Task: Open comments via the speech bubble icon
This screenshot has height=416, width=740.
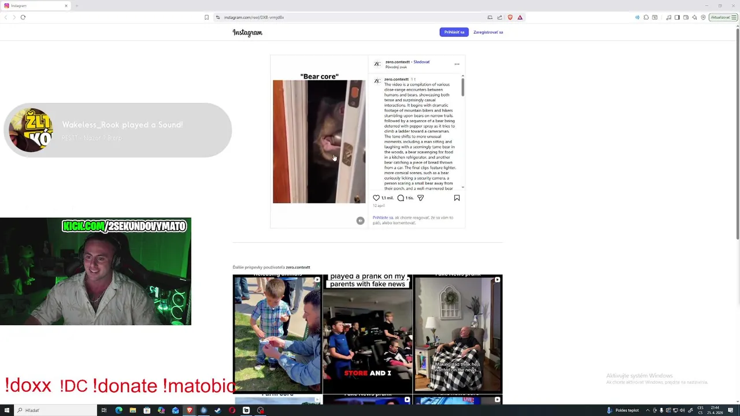Action: [x=401, y=198]
